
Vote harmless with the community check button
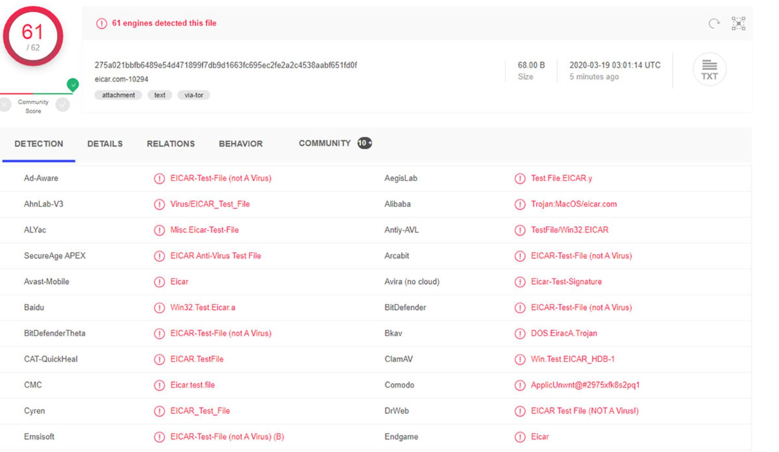coord(62,105)
